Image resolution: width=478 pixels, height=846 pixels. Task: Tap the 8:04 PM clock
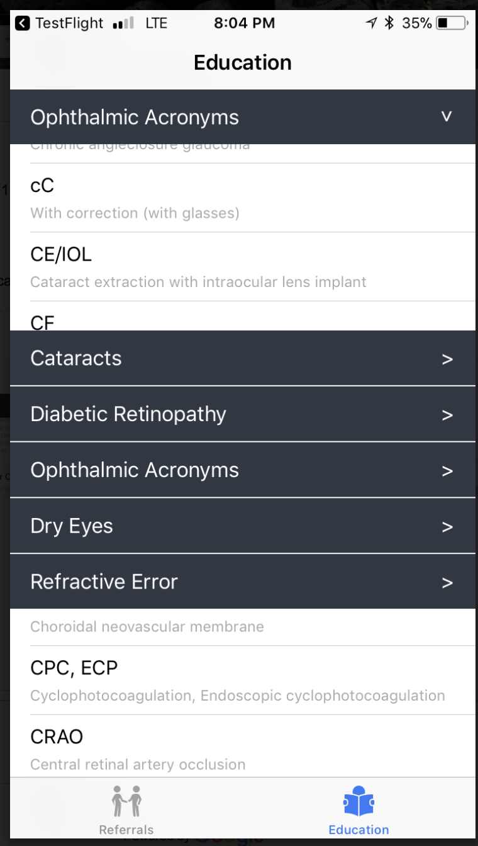(x=244, y=24)
